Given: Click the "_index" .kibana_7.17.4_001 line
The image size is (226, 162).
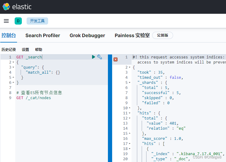Looking at the screenshot, I should pyautogui.click(x=188, y=154).
